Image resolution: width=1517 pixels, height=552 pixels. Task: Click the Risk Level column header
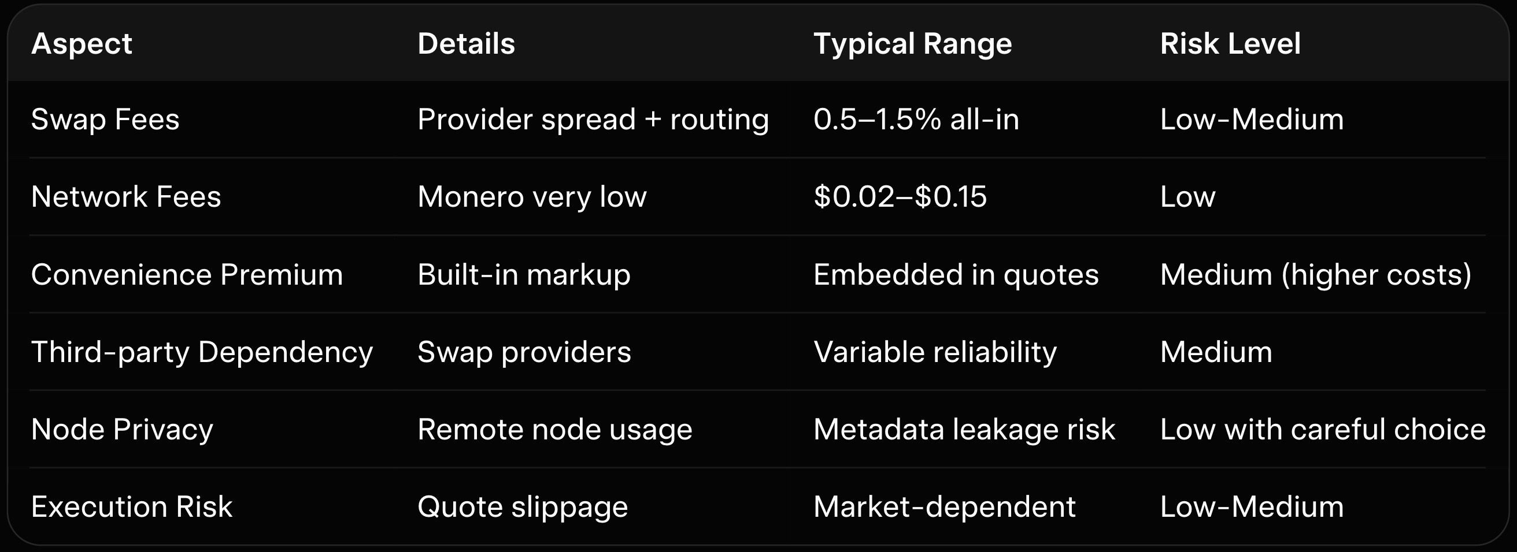point(1230,44)
